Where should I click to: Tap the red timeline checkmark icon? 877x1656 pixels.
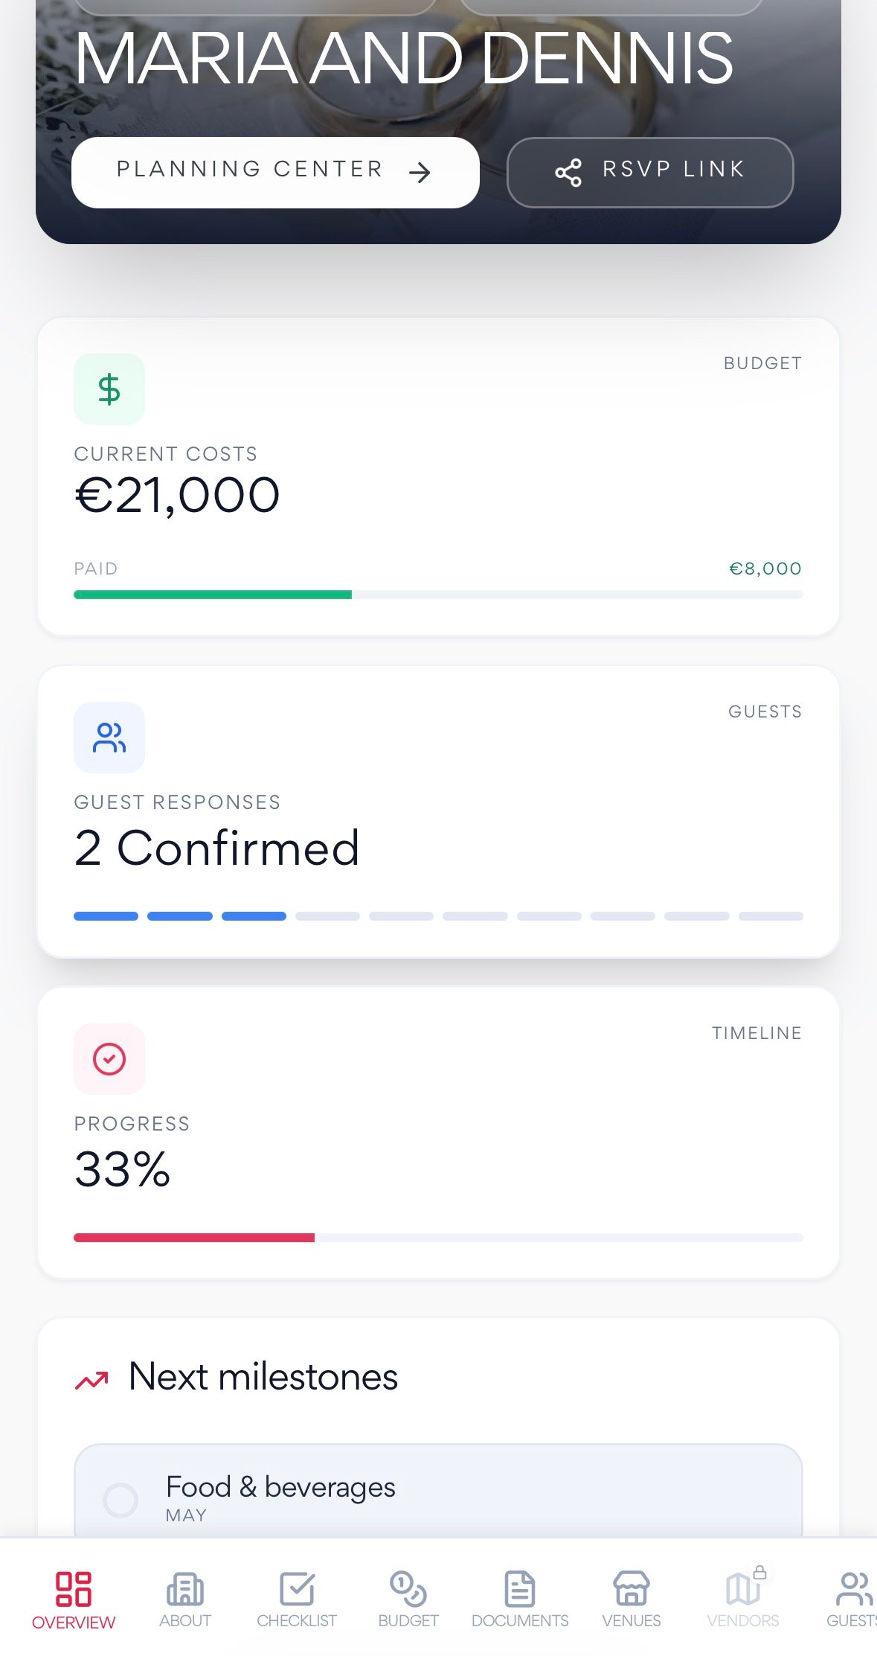109,1059
